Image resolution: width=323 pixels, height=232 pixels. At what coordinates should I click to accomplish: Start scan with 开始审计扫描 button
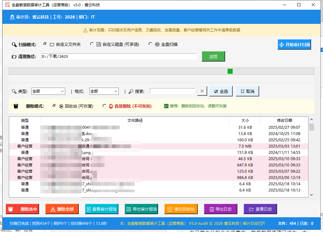point(294,45)
